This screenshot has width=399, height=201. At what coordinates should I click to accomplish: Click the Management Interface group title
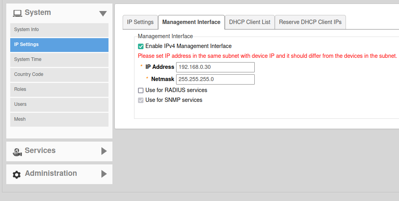click(x=165, y=37)
